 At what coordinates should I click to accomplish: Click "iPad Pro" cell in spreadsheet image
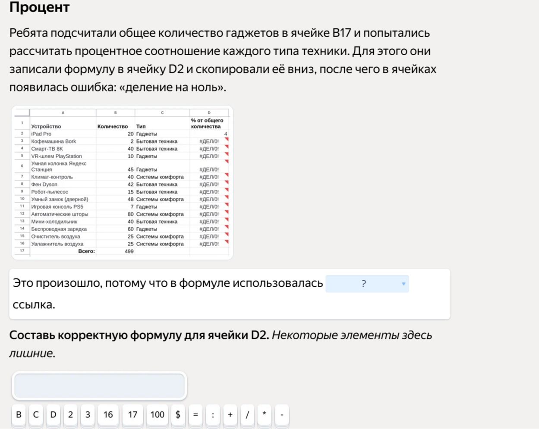click(41, 134)
